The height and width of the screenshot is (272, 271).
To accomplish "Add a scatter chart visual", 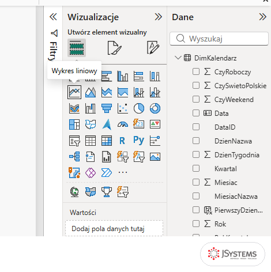I will (123, 108).
